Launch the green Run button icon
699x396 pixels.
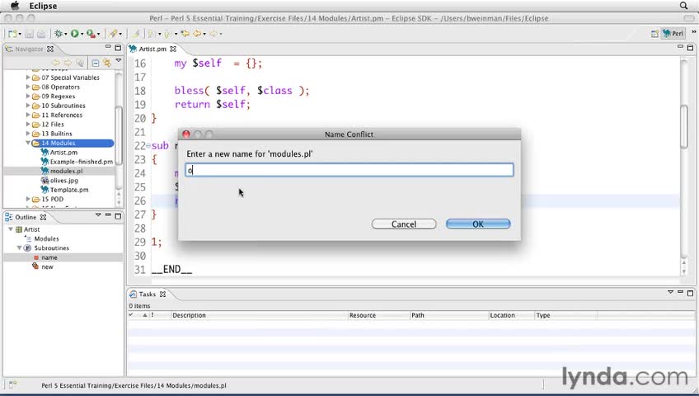(x=74, y=34)
